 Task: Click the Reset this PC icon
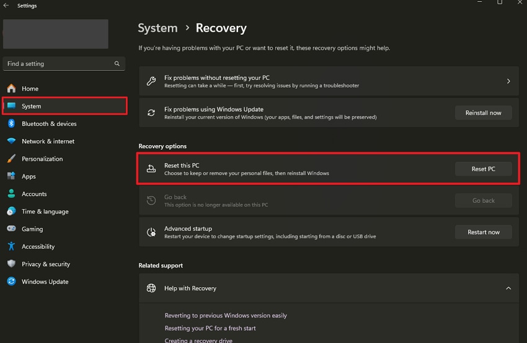151,169
